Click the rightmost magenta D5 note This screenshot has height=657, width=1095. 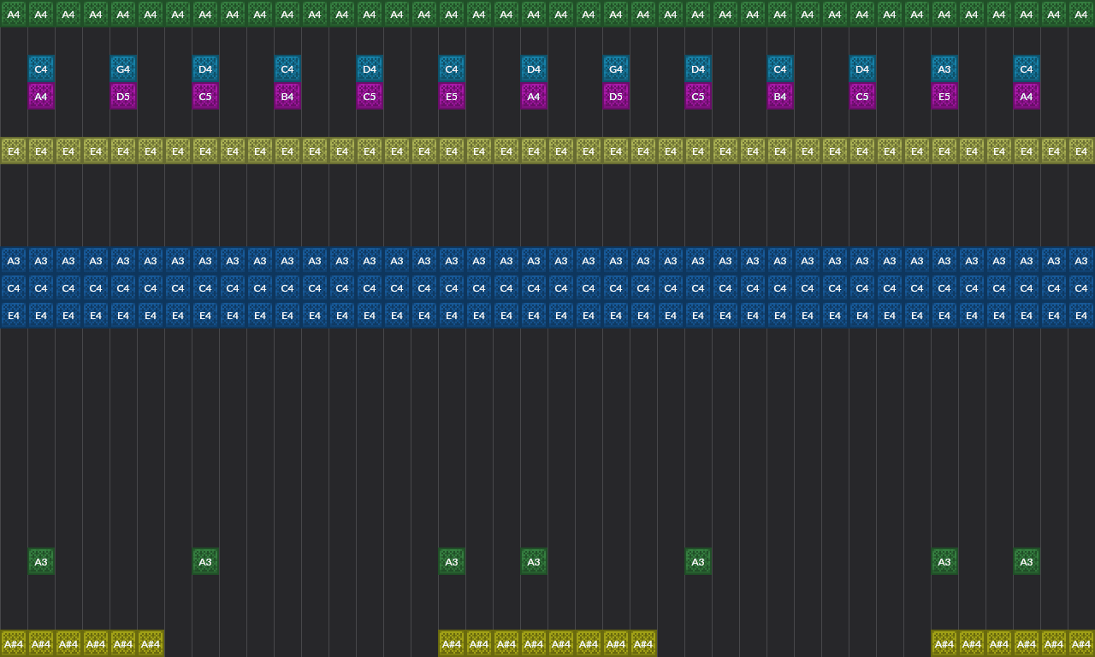(615, 97)
